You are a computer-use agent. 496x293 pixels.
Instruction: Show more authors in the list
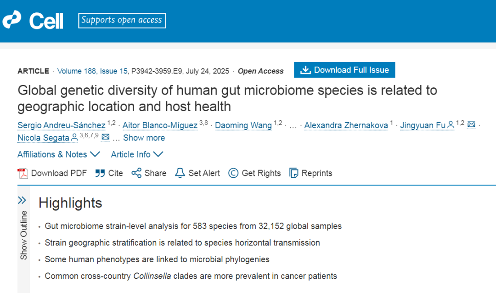tap(144, 138)
